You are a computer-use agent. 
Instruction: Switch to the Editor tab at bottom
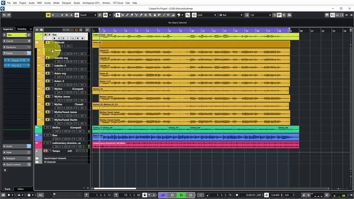pyautogui.click(x=20, y=189)
